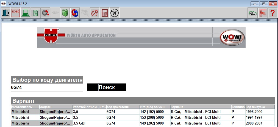The height and width of the screenshot is (127, 278).
Task: Click the WOW! app icon in title bar
Action: click(x=4, y=3)
